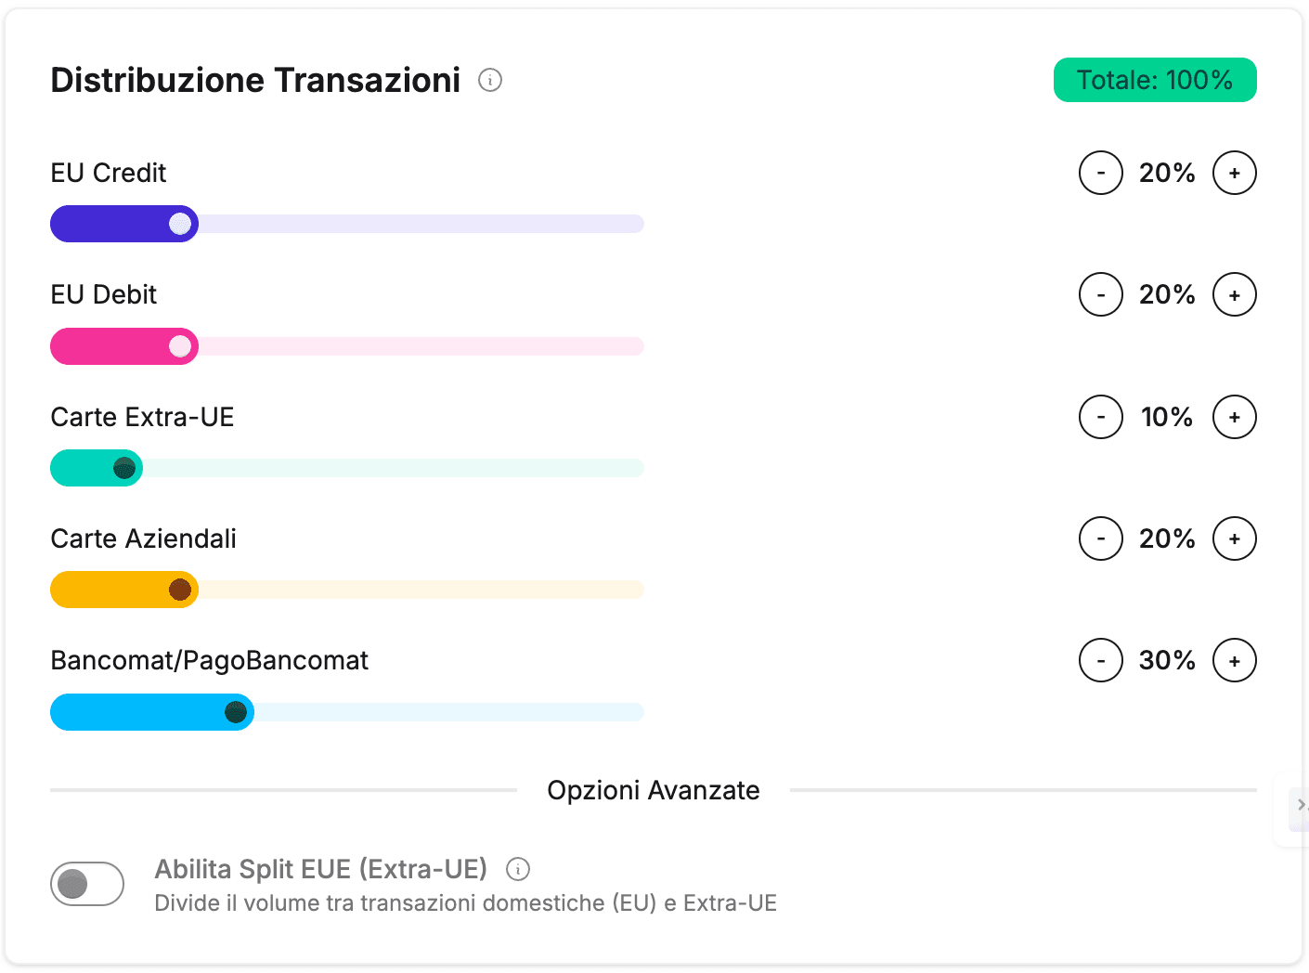Increase Carte Aziendali with plus button

click(x=1235, y=538)
